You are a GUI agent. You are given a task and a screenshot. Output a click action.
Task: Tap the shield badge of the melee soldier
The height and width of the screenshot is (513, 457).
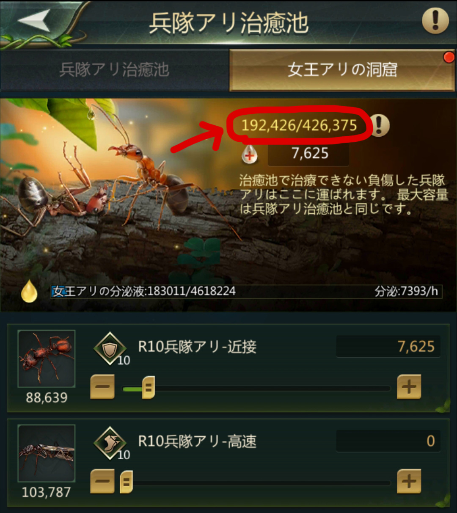[111, 348]
